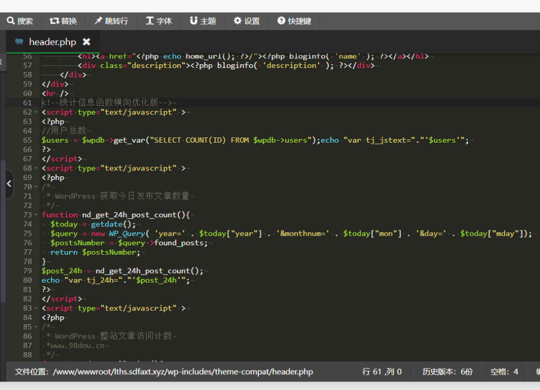
Task: Click the 行 61, 列 0 cursor position indicator
Action: click(x=382, y=372)
